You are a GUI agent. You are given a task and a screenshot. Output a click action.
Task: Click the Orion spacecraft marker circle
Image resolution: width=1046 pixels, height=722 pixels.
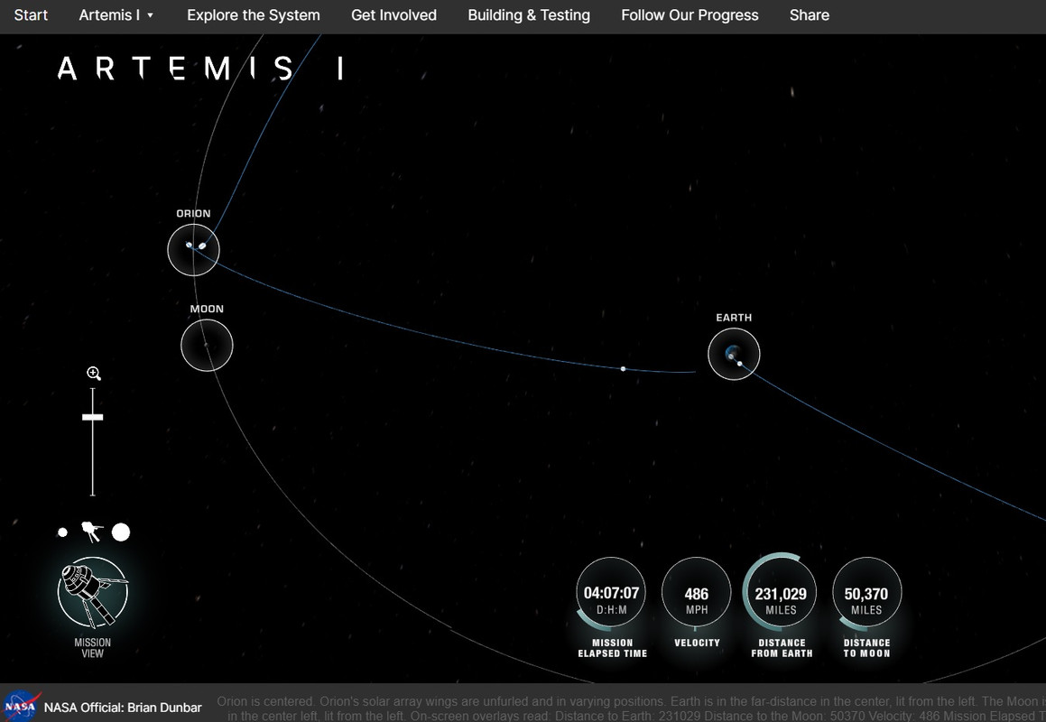(193, 250)
